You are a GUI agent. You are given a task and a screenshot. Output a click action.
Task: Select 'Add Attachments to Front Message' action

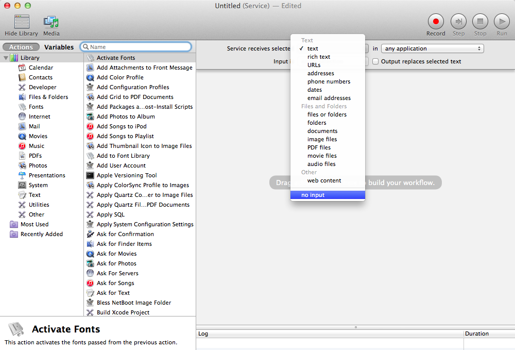(x=140, y=68)
